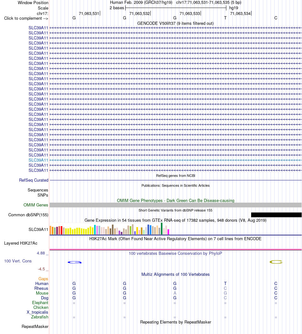
Task: Click the 71,063,533 ruler position label
Action: 190,13
